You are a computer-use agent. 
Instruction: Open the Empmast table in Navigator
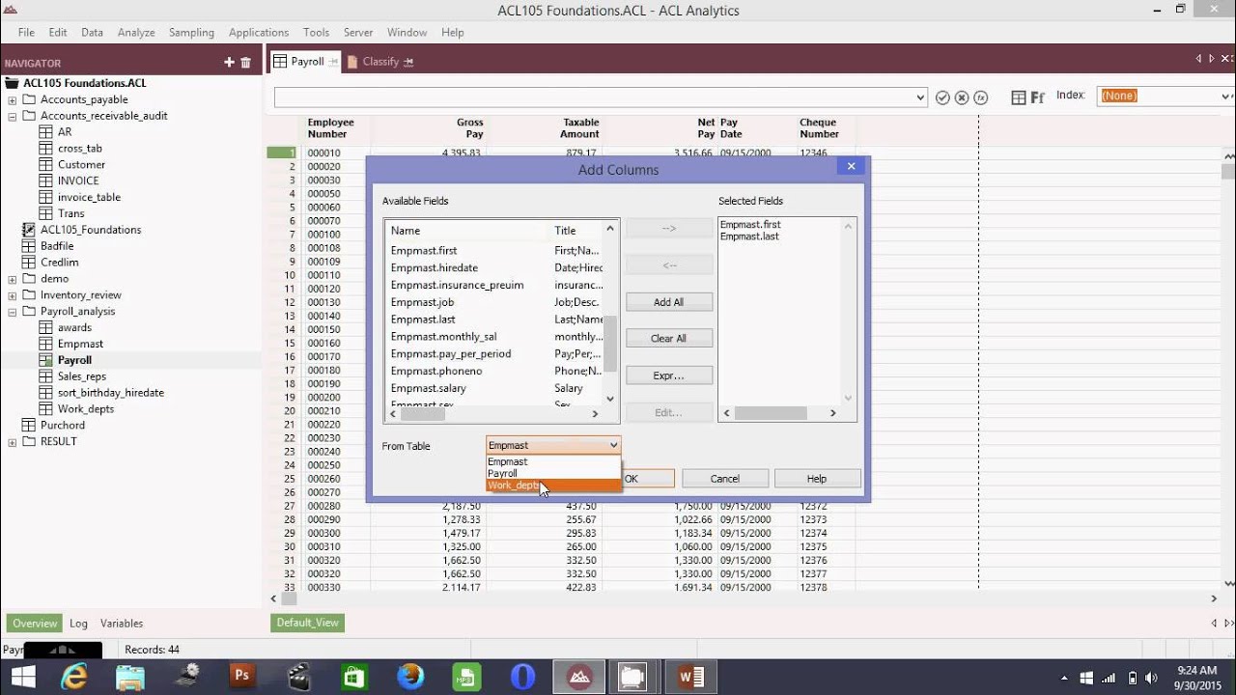(x=80, y=344)
